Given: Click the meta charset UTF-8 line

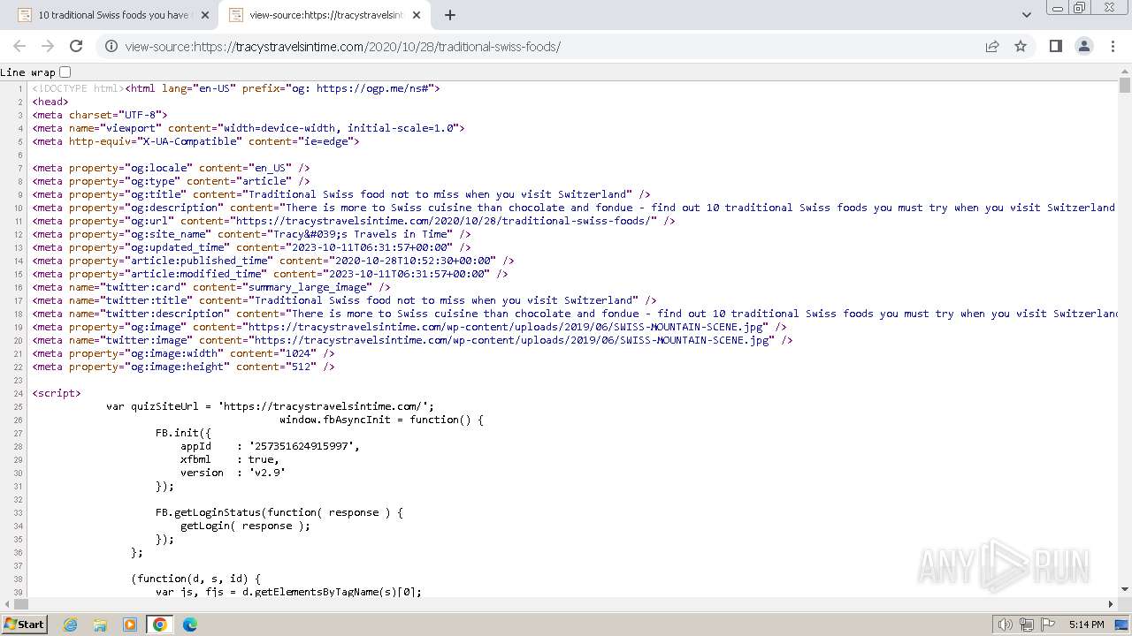Looking at the screenshot, I should 100,115.
